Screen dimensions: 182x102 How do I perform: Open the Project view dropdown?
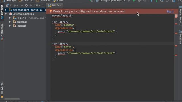pyautogui.click(x=22, y=5)
